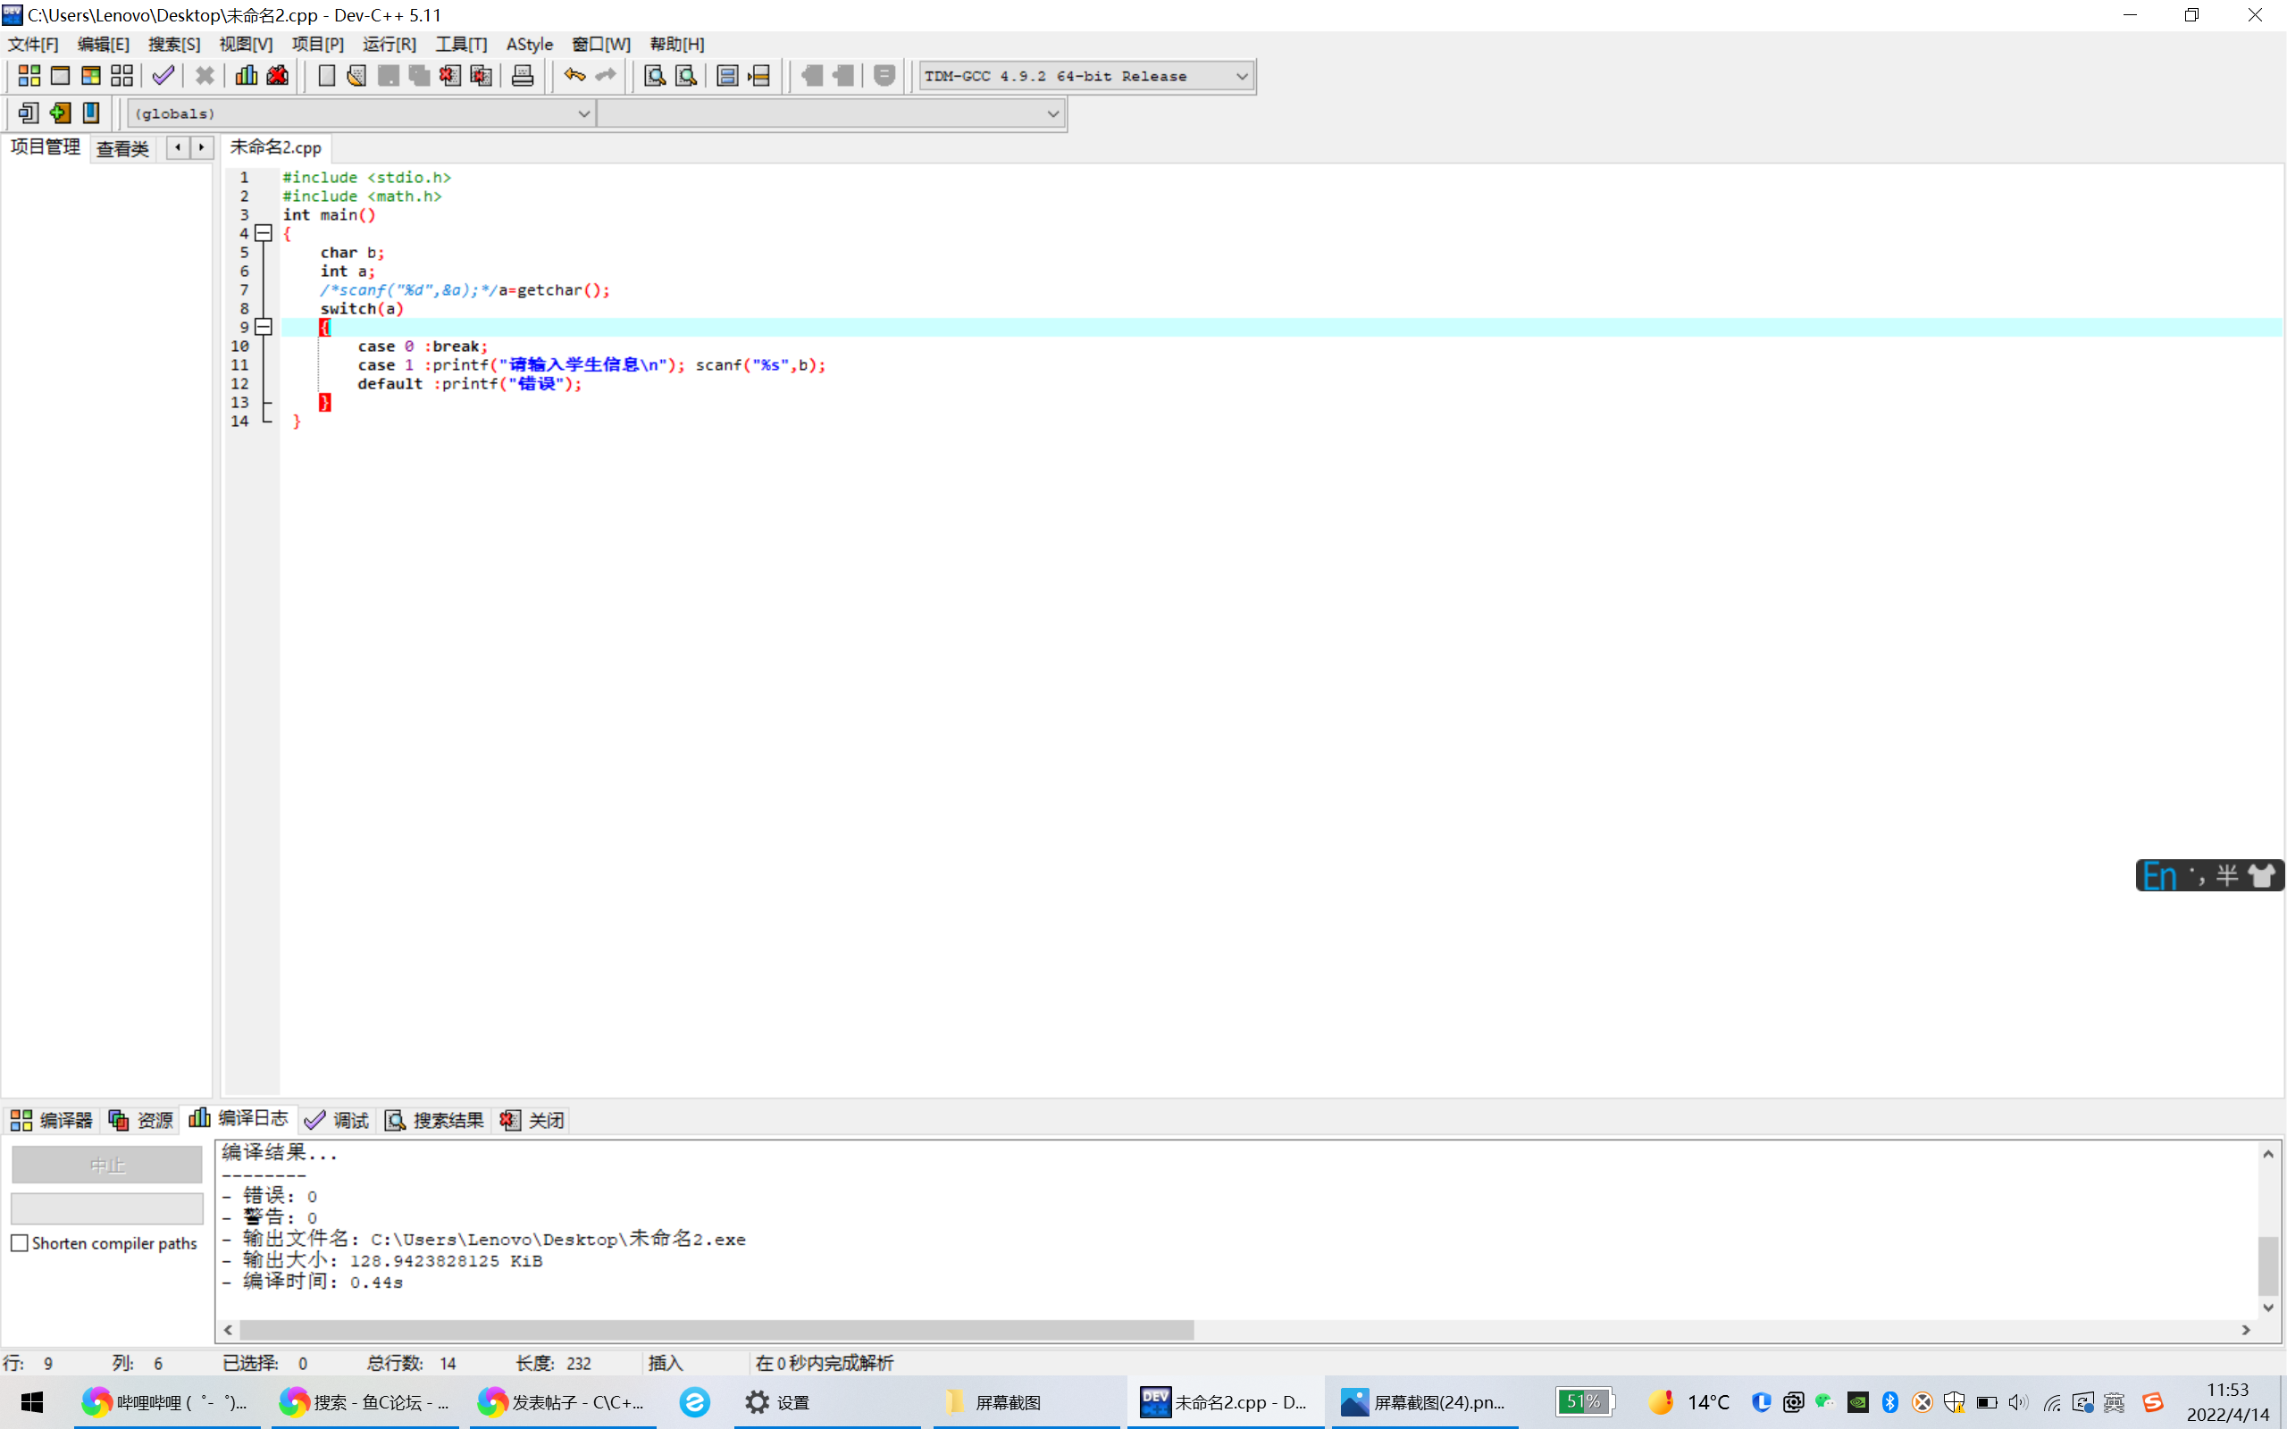Viewport: 2287px width, 1429px height.
Task: Click the Goto line toolbar icon
Action: pyautogui.click(x=758, y=76)
